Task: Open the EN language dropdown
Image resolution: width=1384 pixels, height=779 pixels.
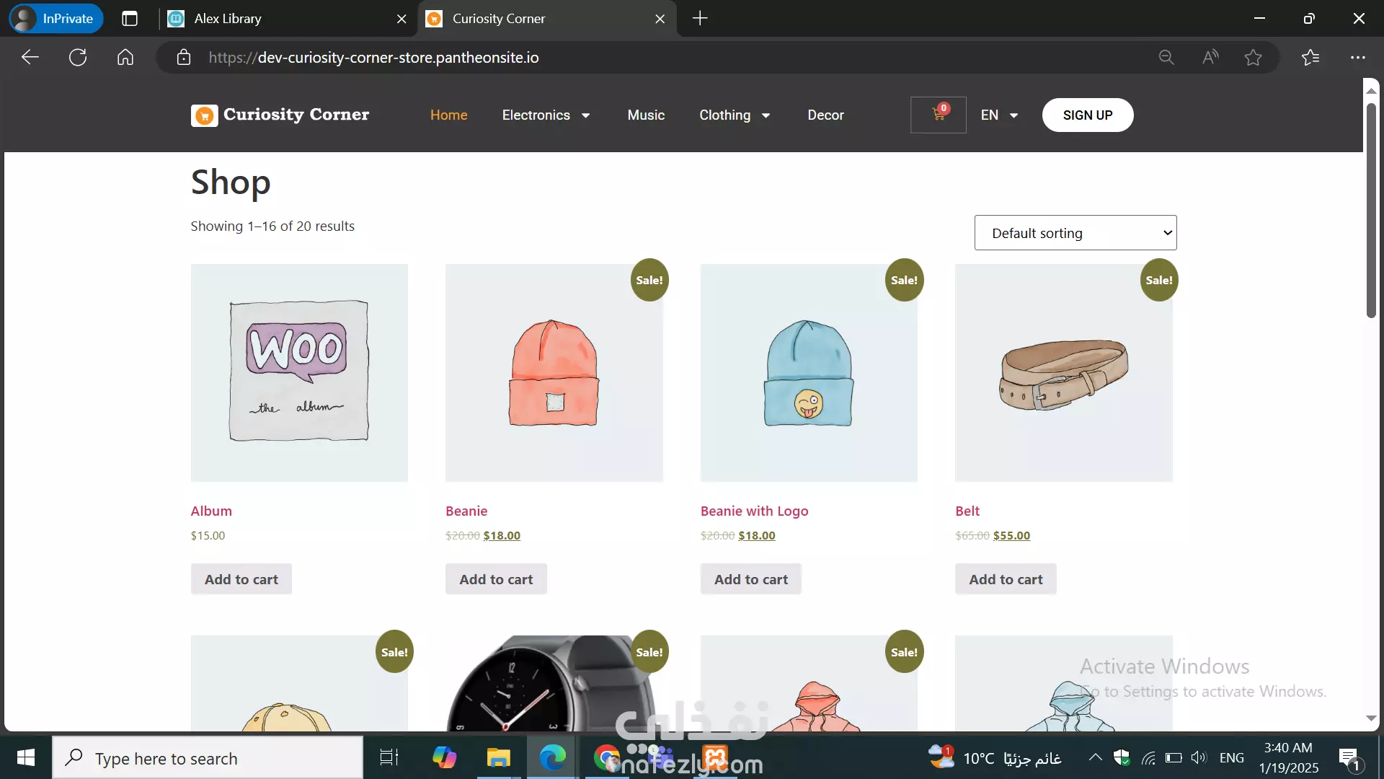Action: [x=999, y=115]
